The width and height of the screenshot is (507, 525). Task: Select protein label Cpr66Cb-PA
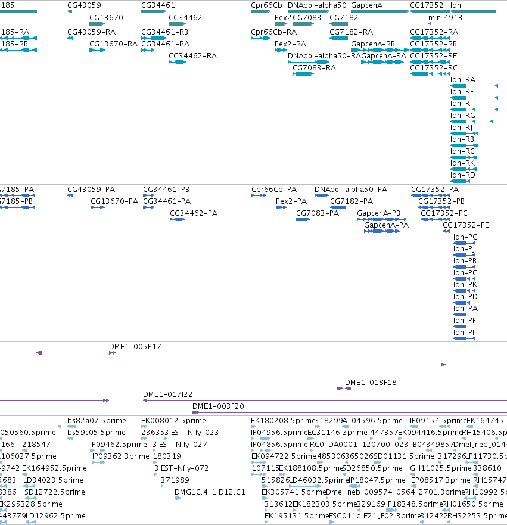pos(274,190)
